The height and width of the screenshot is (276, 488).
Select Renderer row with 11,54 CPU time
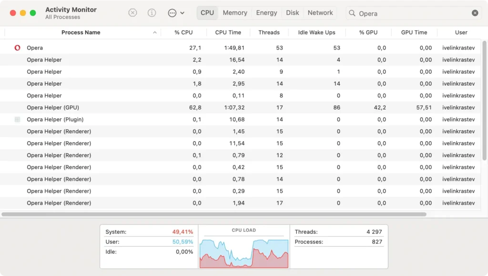point(240,143)
